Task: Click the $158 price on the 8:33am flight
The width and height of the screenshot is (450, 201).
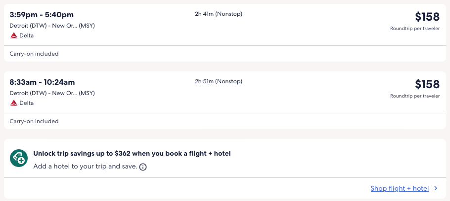Action: click(427, 84)
